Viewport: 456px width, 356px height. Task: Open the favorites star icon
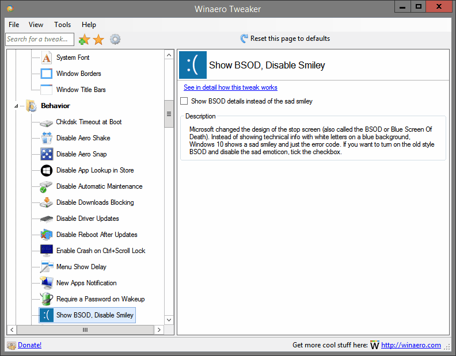[98, 39]
